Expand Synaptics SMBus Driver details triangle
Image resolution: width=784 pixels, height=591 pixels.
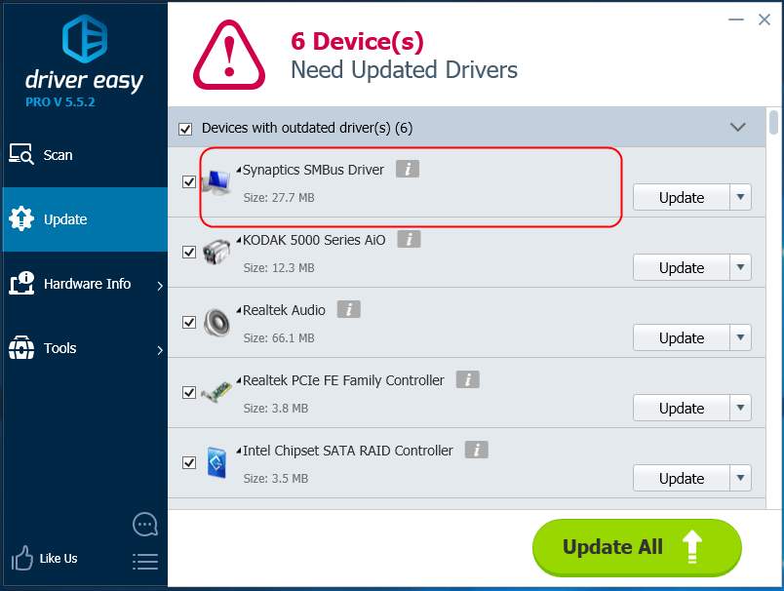(239, 170)
